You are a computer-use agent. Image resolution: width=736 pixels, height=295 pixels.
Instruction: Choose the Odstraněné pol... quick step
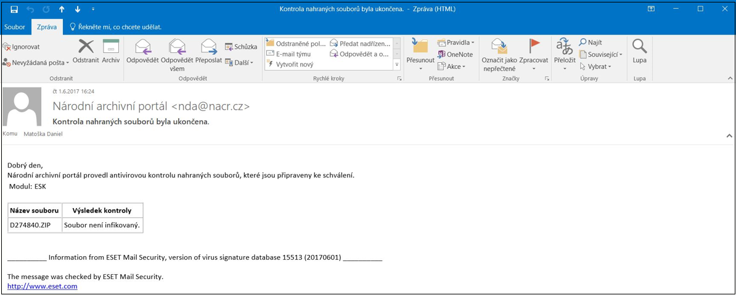point(296,43)
